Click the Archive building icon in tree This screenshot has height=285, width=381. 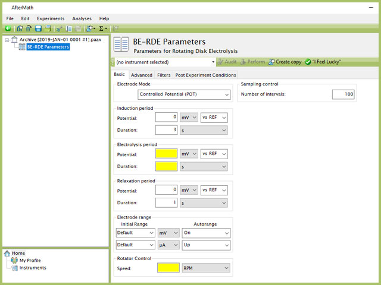[14, 40]
